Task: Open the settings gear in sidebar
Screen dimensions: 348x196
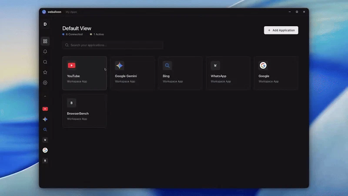Action: point(45,83)
